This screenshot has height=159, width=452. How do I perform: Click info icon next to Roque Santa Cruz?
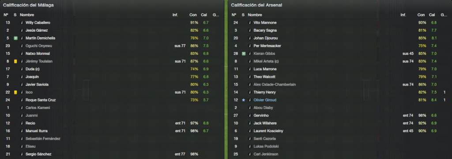[22, 100]
